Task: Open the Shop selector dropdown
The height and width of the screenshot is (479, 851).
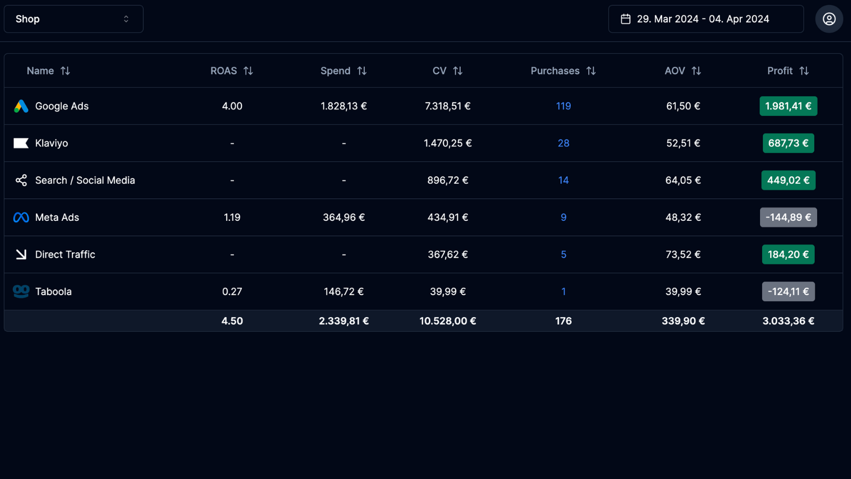Action: (73, 19)
